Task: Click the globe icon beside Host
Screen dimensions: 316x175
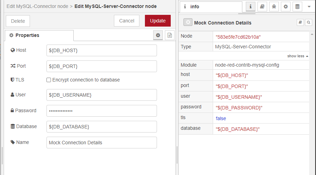Action: click(x=13, y=50)
